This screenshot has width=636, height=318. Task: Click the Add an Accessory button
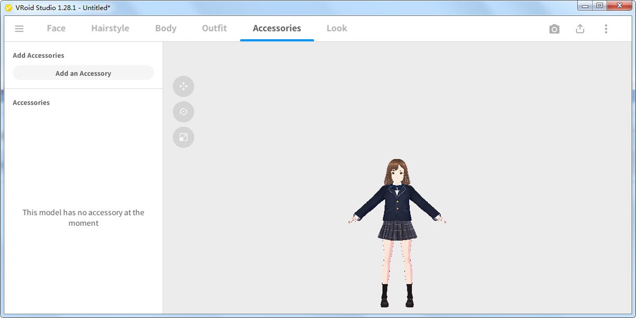click(83, 73)
